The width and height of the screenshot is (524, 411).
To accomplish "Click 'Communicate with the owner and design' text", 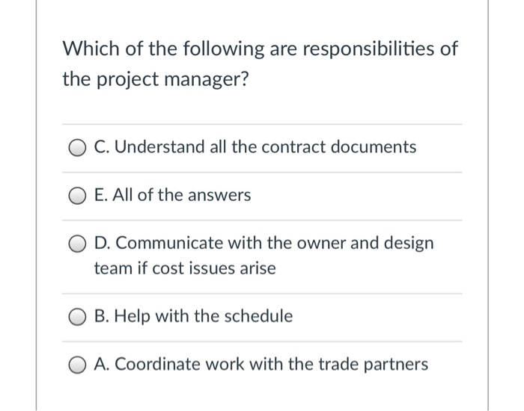I will click(263, 244).
